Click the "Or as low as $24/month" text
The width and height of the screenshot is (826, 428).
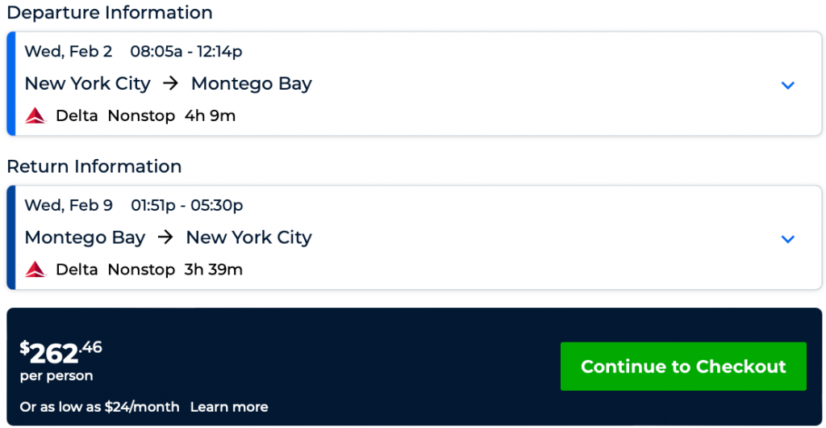point(99,407)
